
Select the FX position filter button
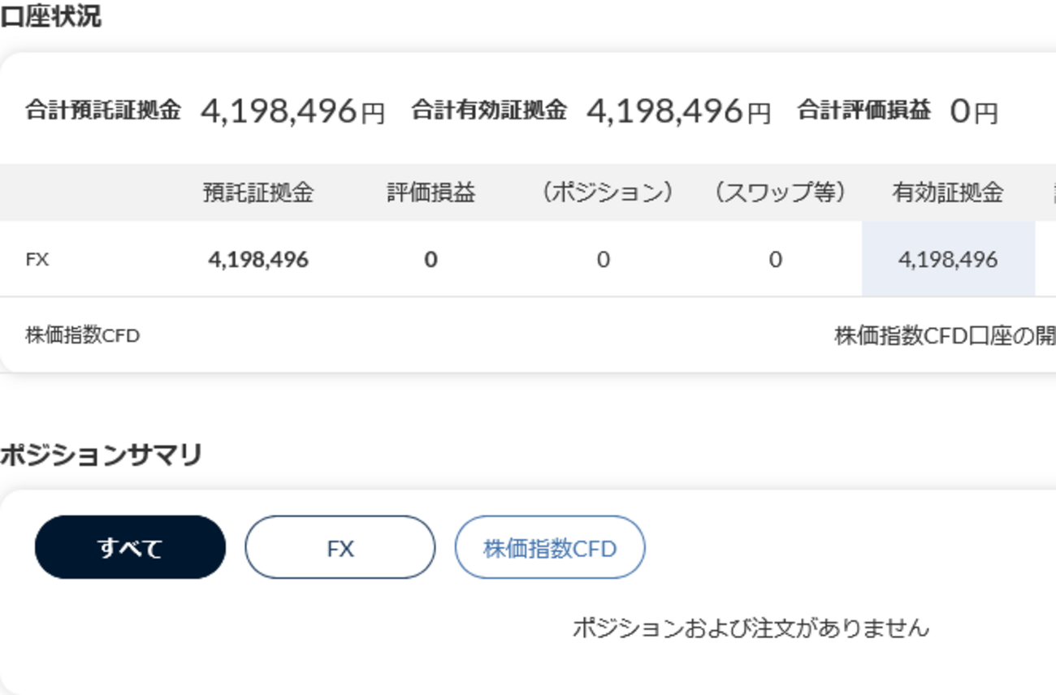[x=340, y=547]
